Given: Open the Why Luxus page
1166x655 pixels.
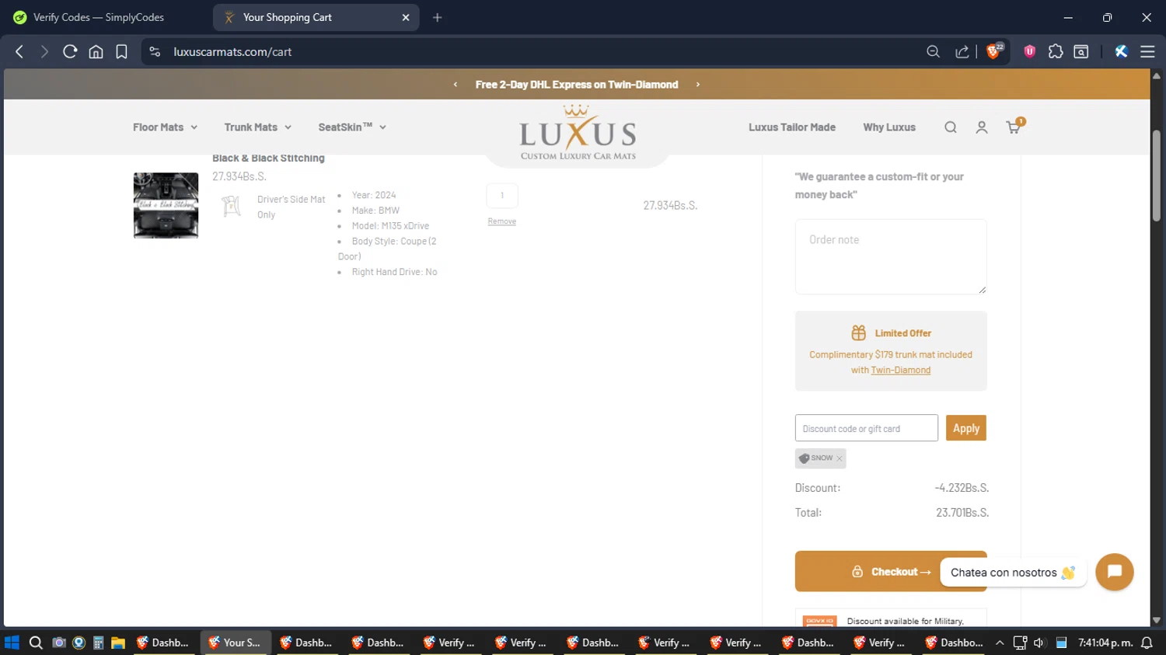Looking at the screenshot, I should point(889,127).
